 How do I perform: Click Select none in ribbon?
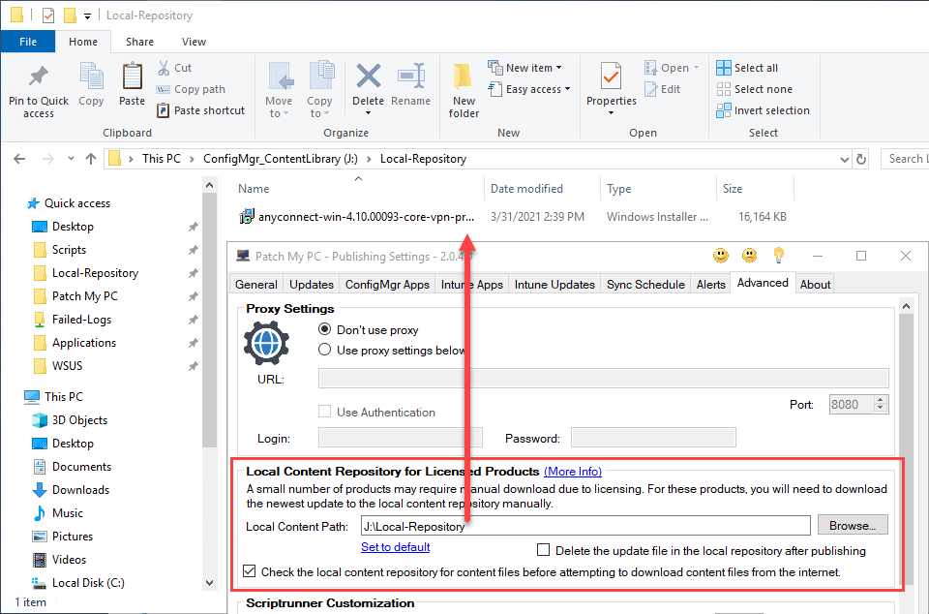(x=754, y=89)
